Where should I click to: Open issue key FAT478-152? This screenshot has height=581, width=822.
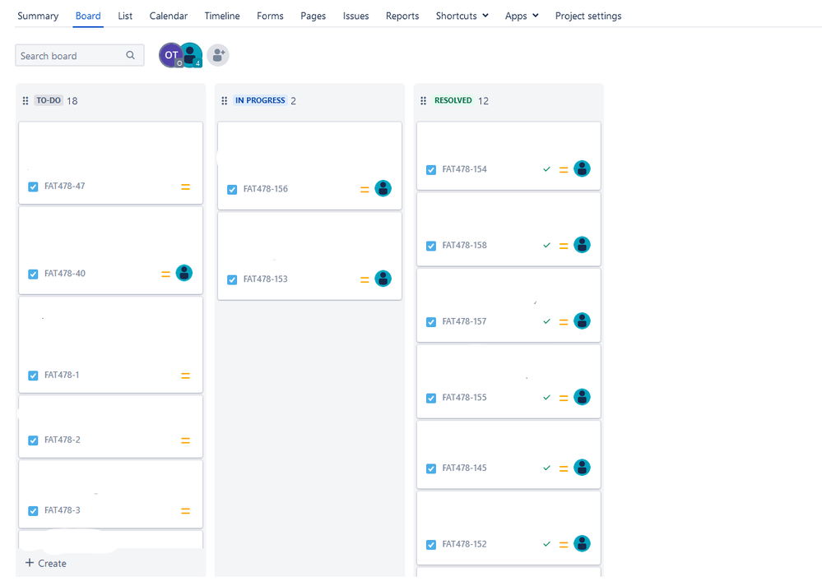click(464, 544)
